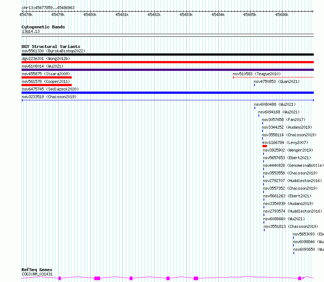Viewport: 324px width, 282px height.
Task: Click the nsv6093650 variant label
Action: (308, 249)
